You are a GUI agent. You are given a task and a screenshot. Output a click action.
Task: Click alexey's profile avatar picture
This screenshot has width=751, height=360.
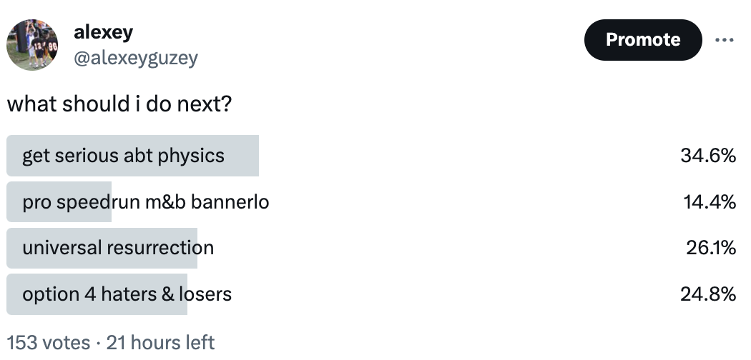click(x=32, y=44)
